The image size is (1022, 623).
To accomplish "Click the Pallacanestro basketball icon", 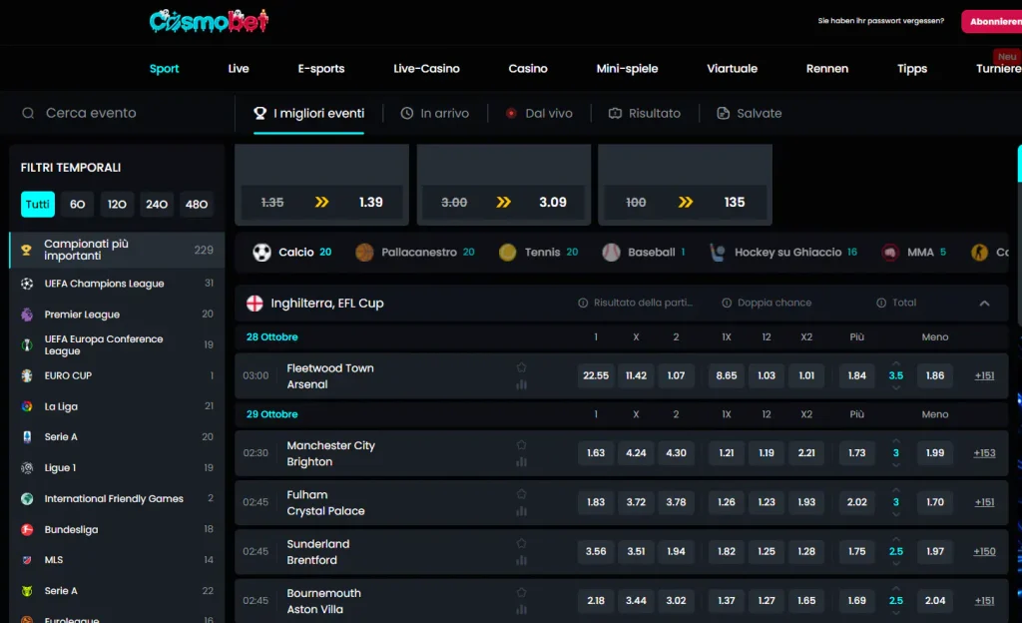I will coord(364,253).
